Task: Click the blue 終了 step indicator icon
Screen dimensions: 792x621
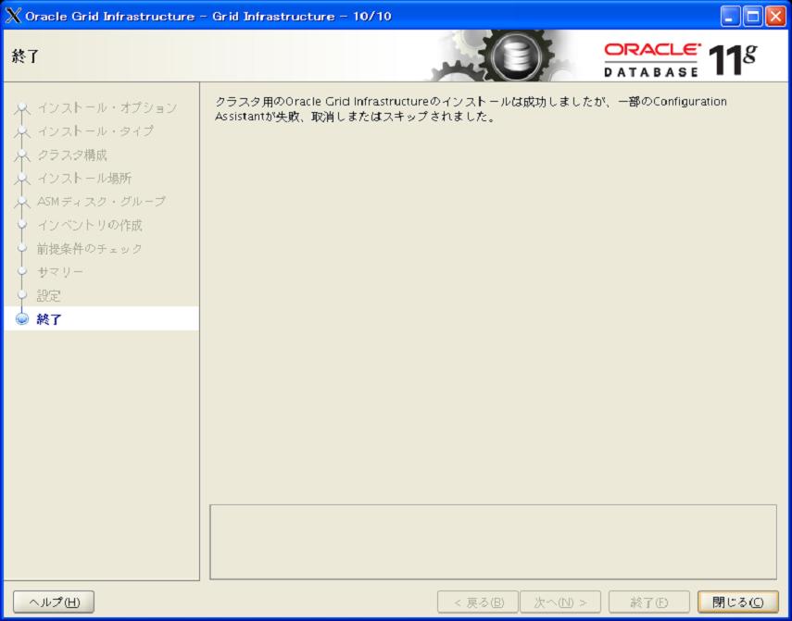Action: click(21, 319)
